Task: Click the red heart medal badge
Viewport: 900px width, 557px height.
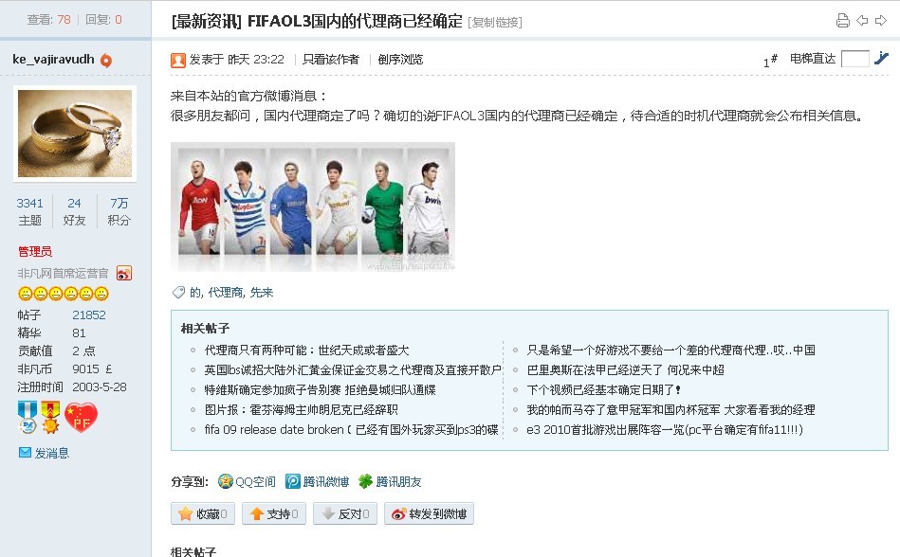Action: pos(81,418)
